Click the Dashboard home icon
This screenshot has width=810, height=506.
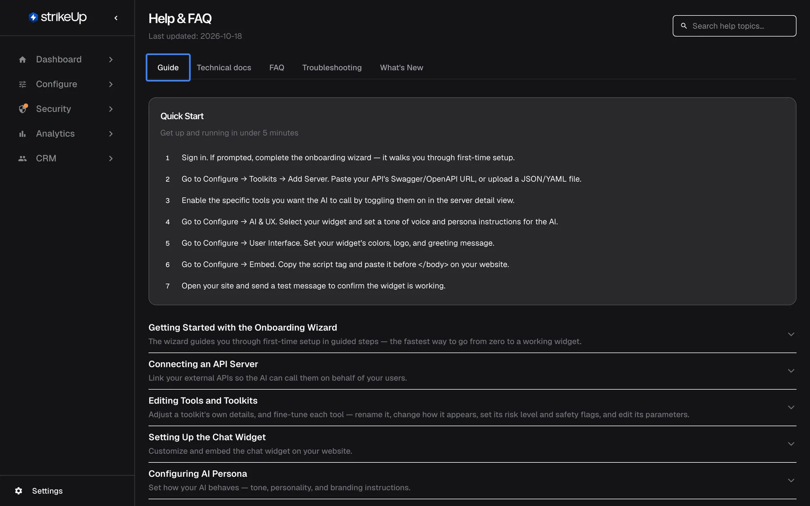tap(22, 59)
